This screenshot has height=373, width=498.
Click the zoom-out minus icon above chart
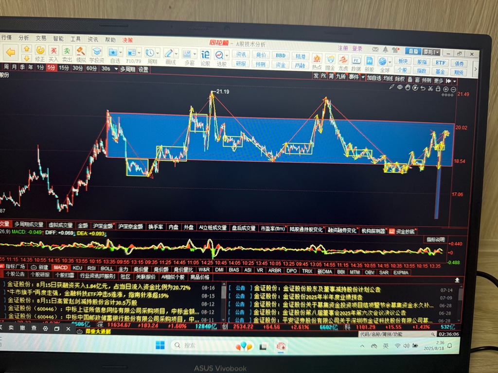click(453, 89)
